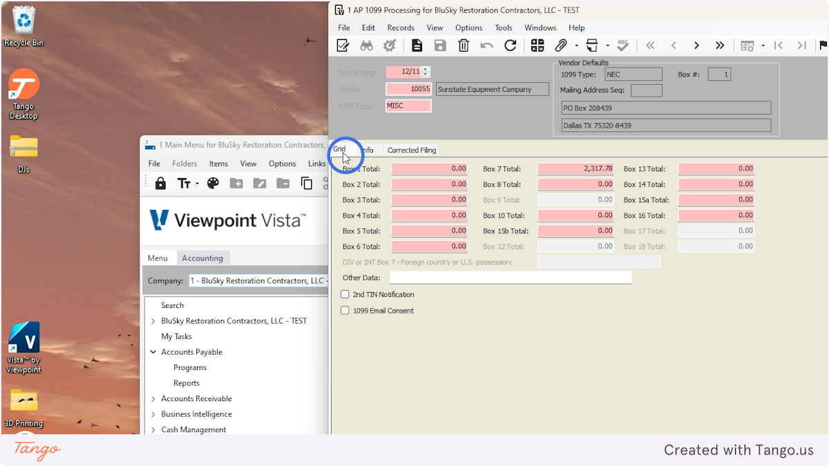This screenshot has height=466, width=829.
Task: Click the Other Data input field
Action: click(x=511, y=278)
